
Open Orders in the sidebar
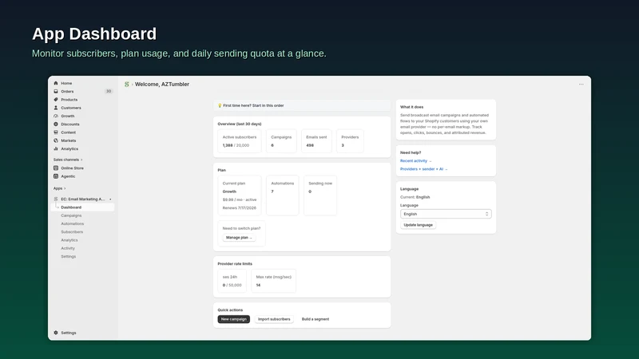[x=67, y=91]
